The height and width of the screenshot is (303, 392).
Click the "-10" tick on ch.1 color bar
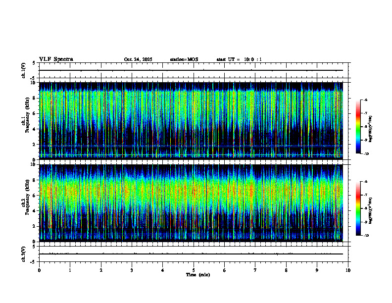[366, 154]
